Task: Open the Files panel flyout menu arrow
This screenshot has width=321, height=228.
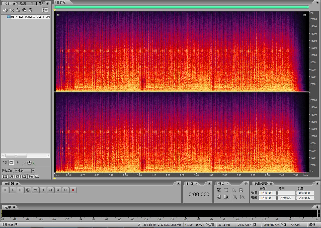Action: point(48,4)
